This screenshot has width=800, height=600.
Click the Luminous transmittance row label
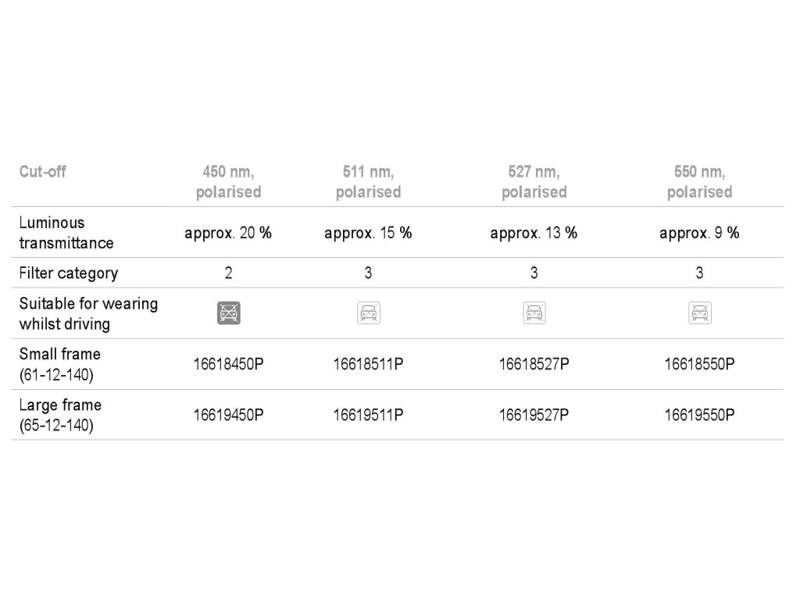[66, 233]
